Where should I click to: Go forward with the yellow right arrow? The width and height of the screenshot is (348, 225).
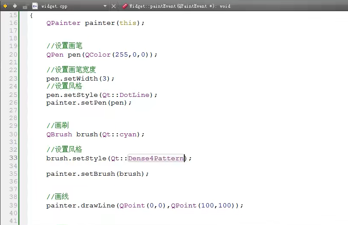pyautogui.click(x=15, y=6)
